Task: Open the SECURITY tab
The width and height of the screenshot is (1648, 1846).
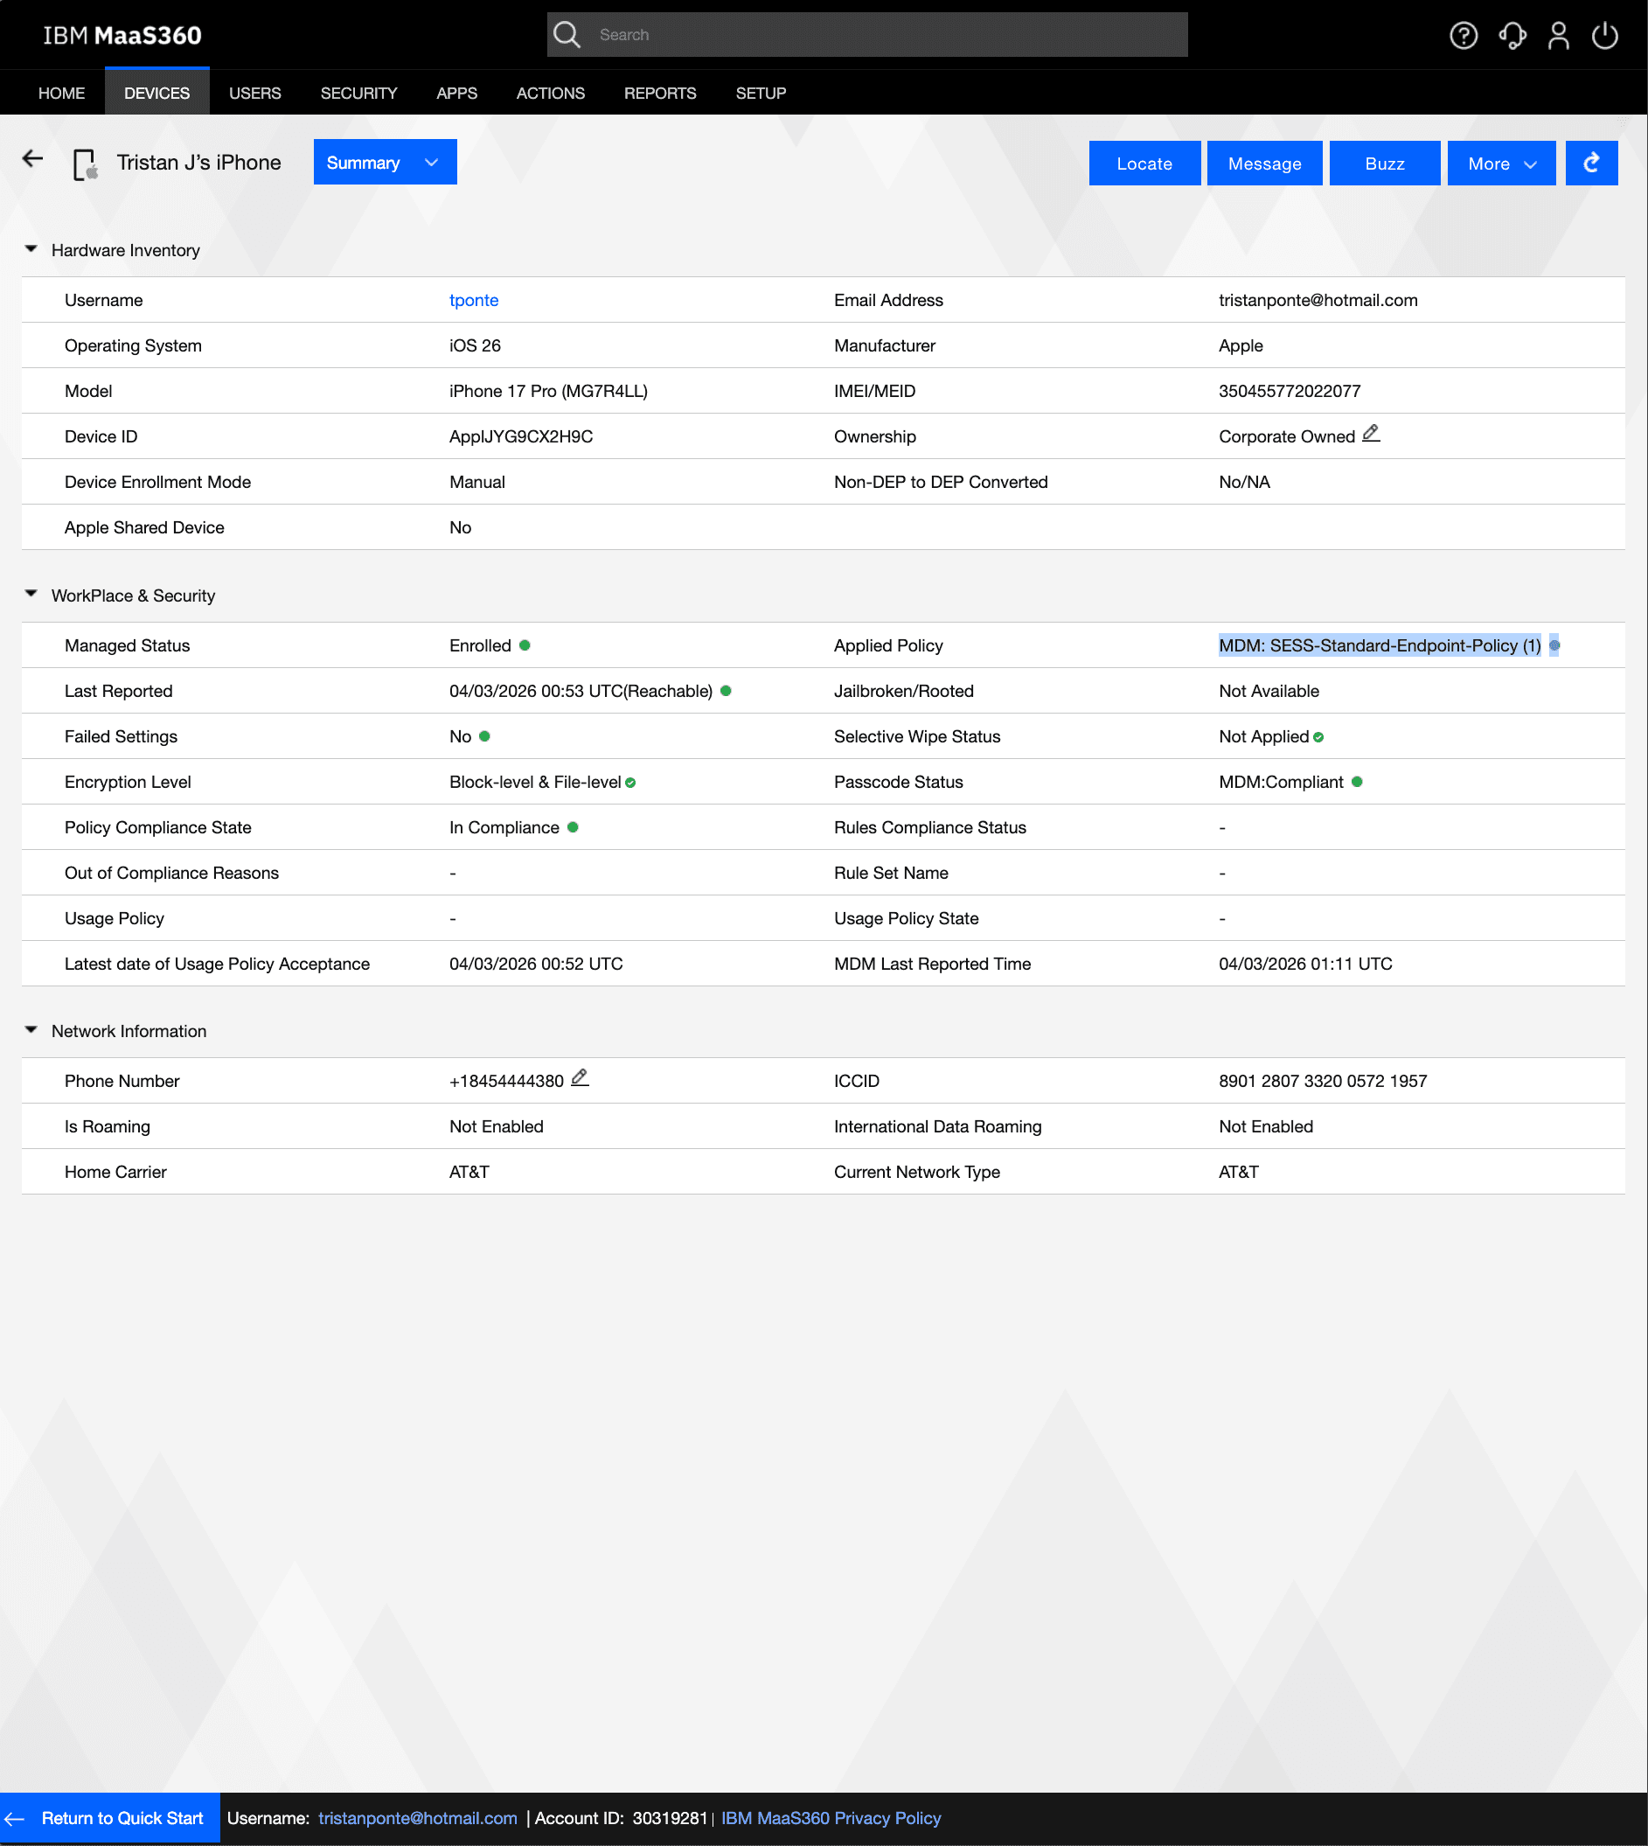Action: (358, 93)
